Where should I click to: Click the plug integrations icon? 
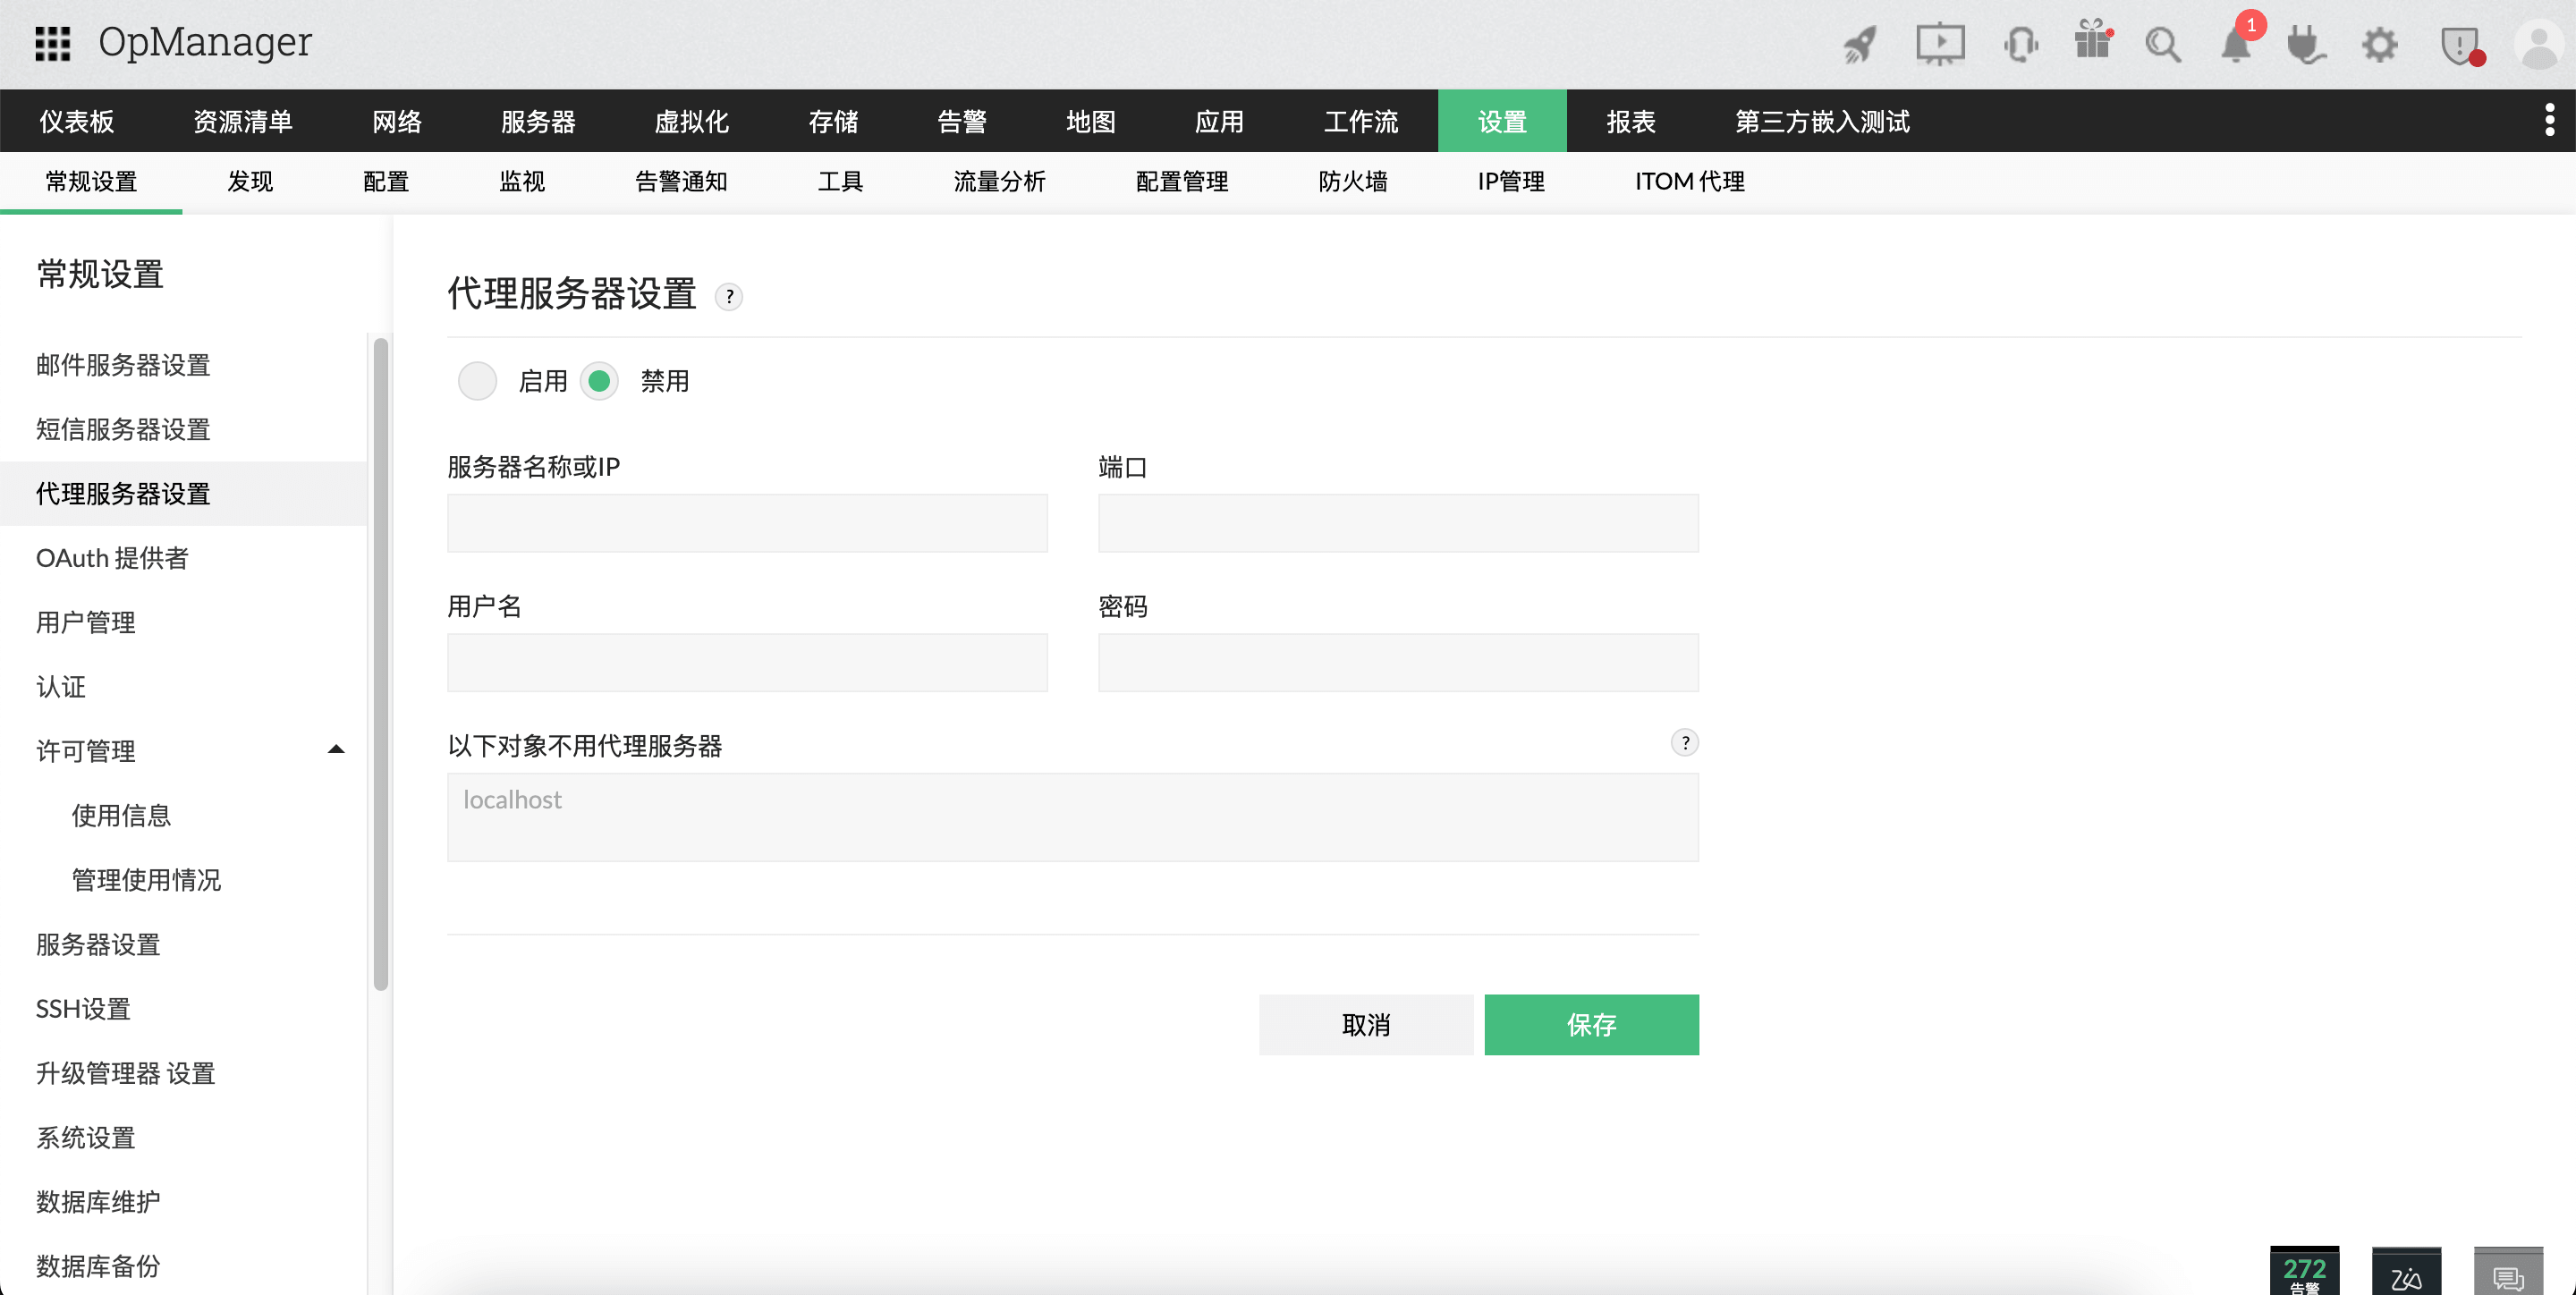tap(2308, 44)
